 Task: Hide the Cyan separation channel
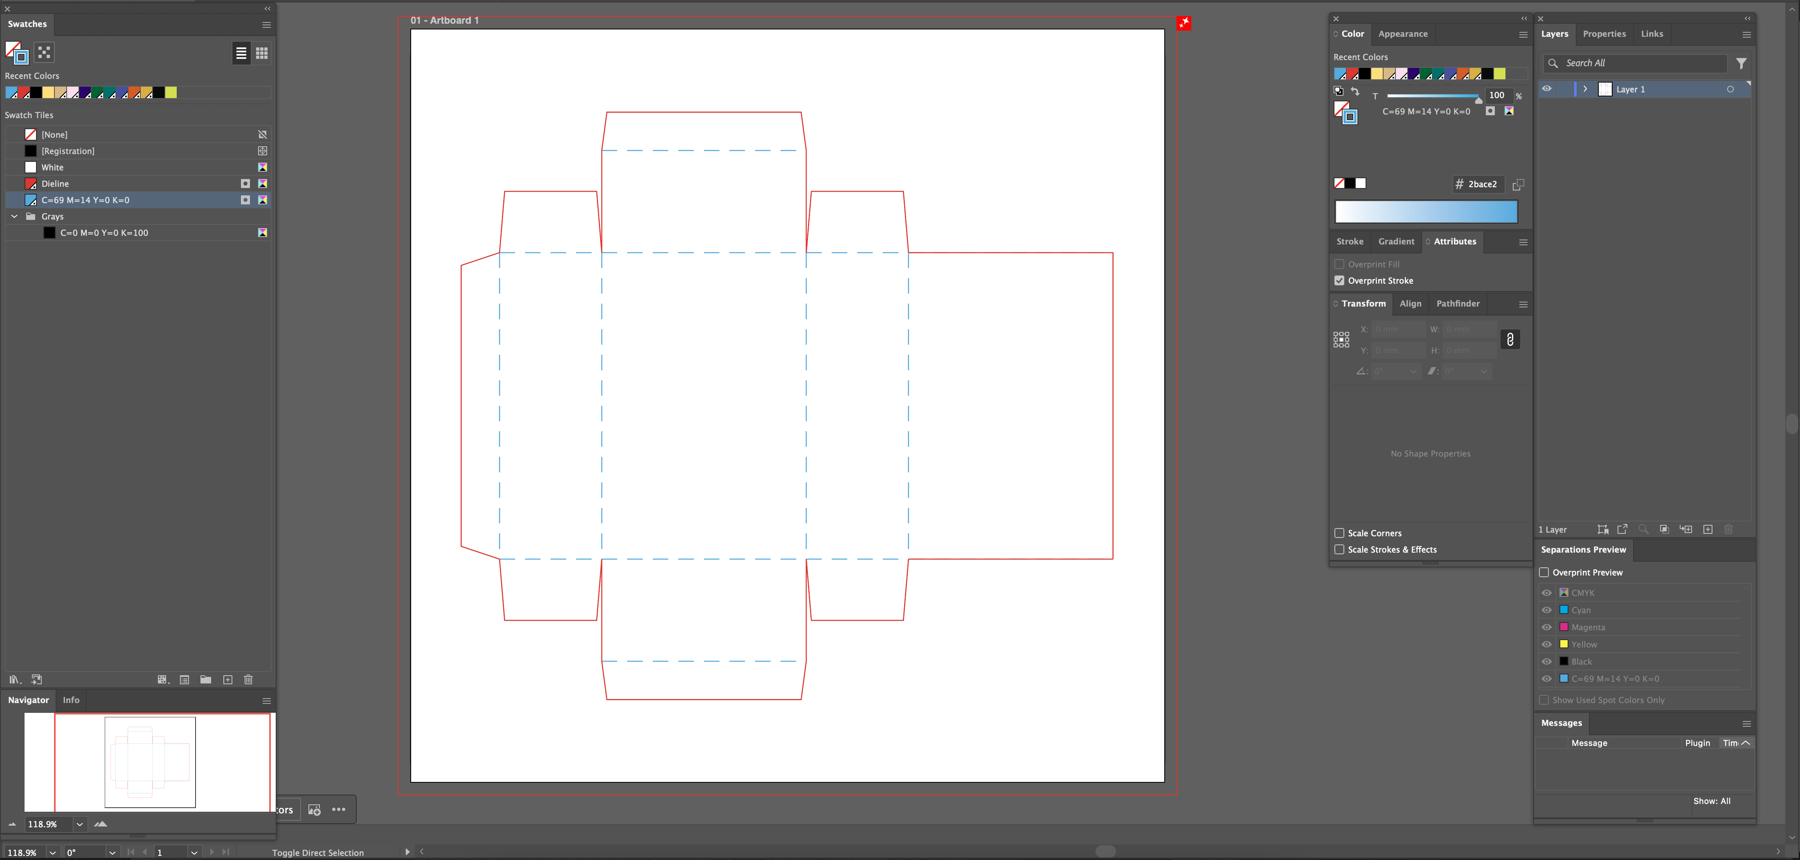[x=1547, y=609]
